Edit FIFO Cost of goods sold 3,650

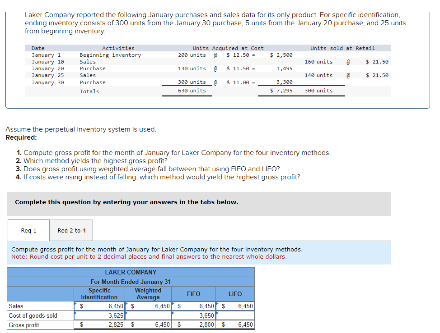click(193, 315)
